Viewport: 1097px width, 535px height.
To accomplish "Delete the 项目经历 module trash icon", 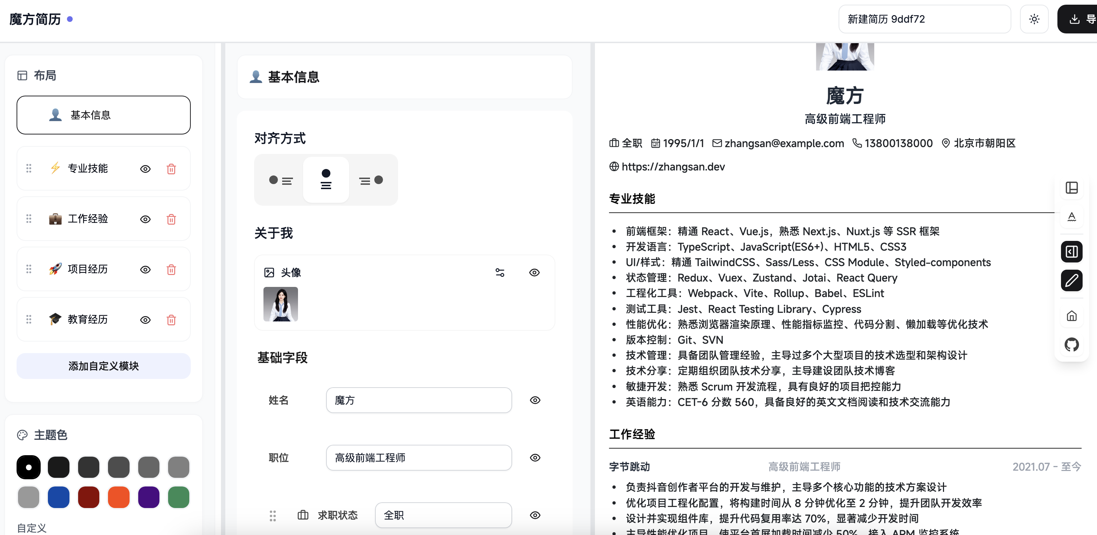I will tap(171, 270).
